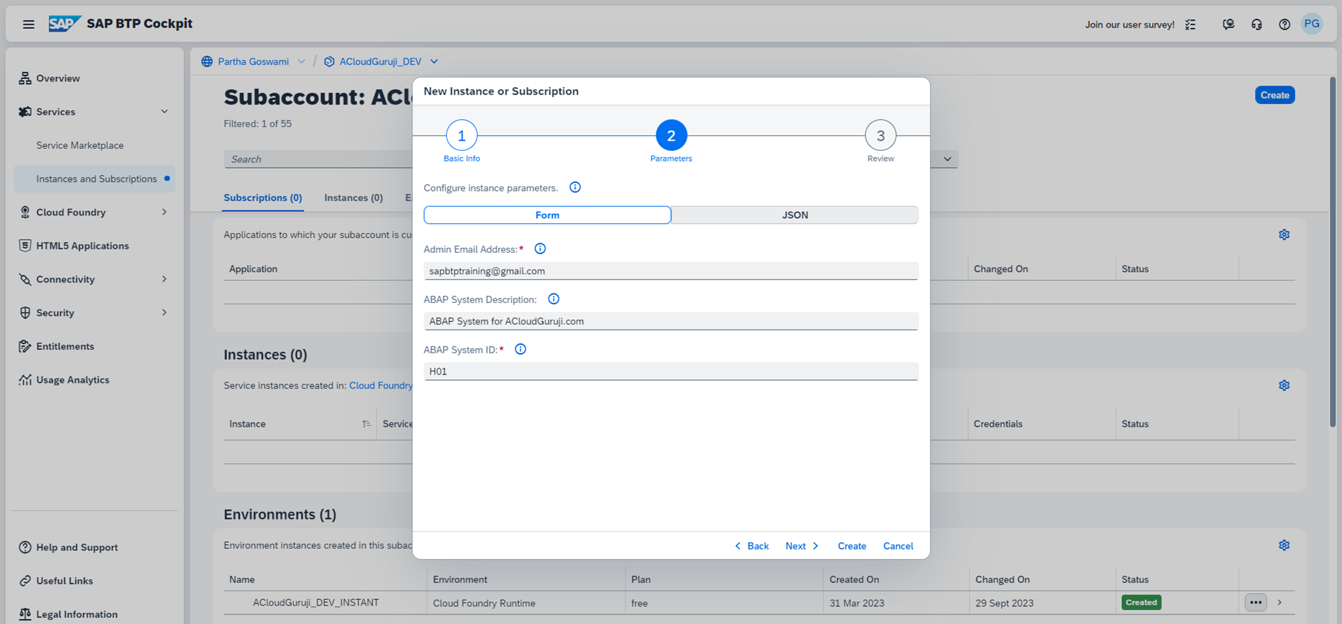Switch to the Instances (0) tab
Image resolution: width=1342 pixels, height=624 pixels.
(353, 198)
